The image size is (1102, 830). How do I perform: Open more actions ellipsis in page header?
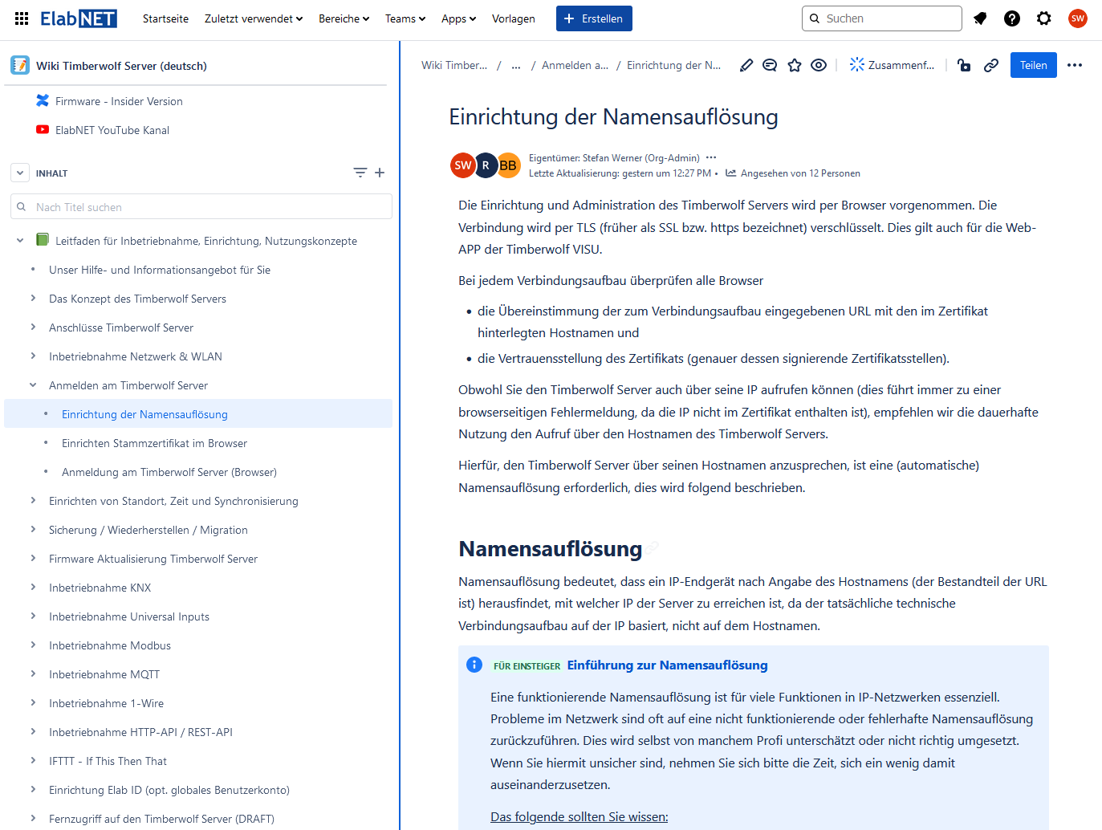1075,65
